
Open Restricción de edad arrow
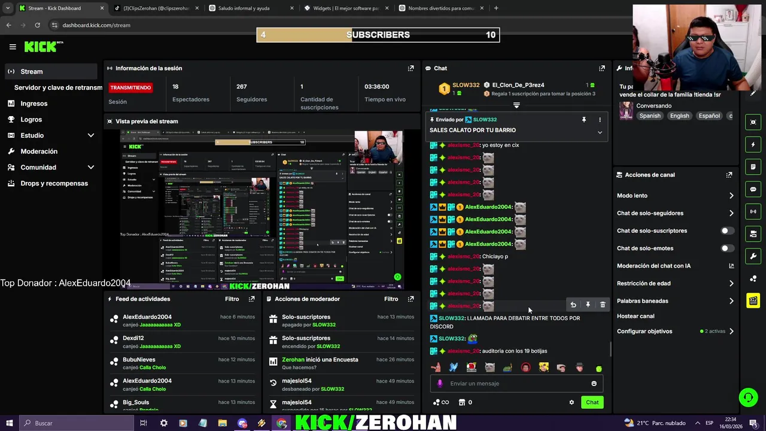(731, 283)
